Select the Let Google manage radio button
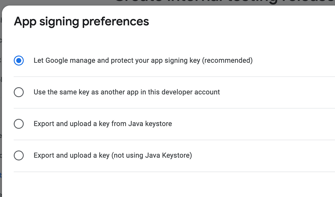Viewport: 335px width, 197px height. tap(19, 61)
